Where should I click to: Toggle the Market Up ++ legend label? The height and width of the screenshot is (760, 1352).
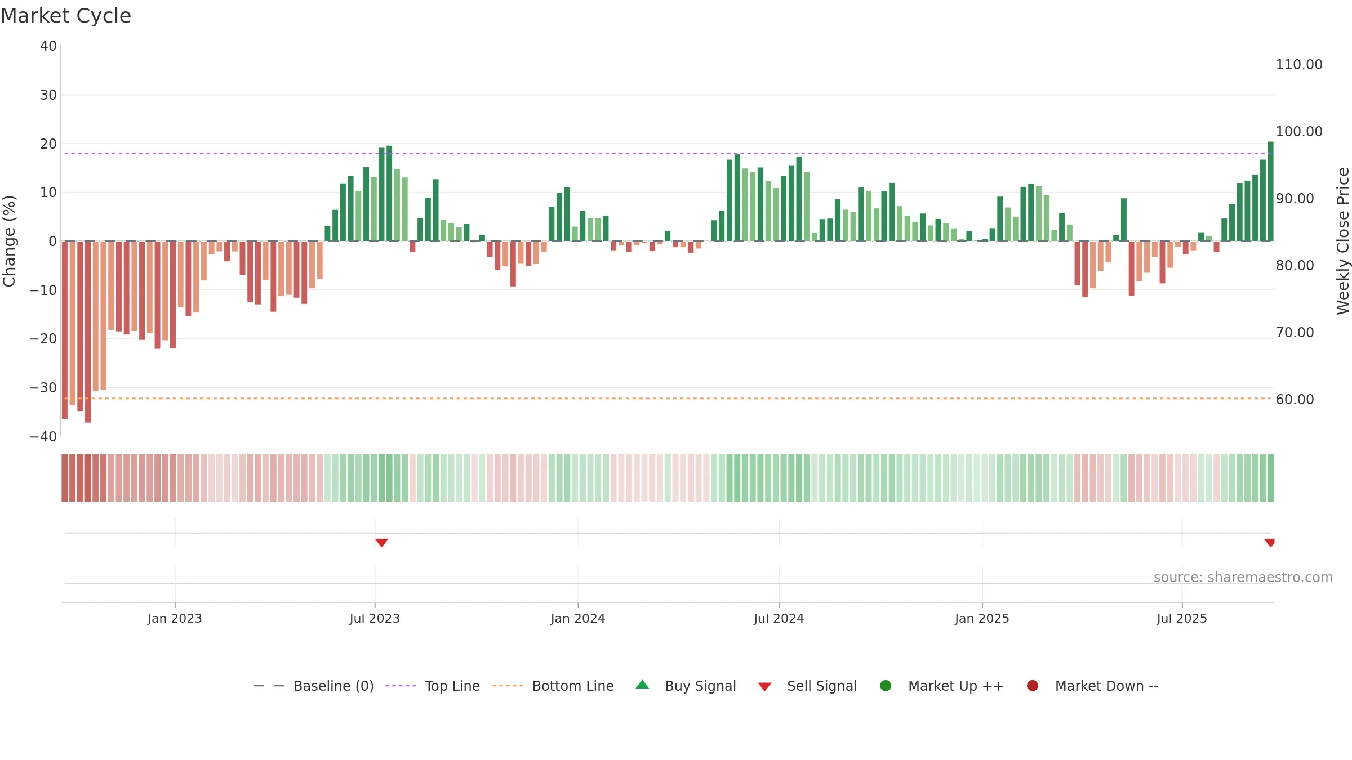956,686
